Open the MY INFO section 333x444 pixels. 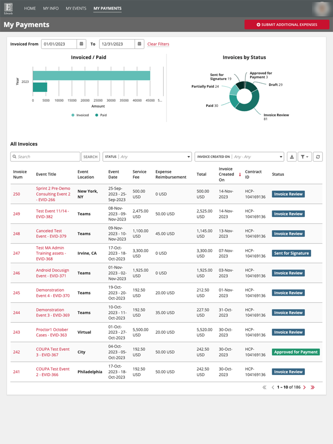pos(51,8)
